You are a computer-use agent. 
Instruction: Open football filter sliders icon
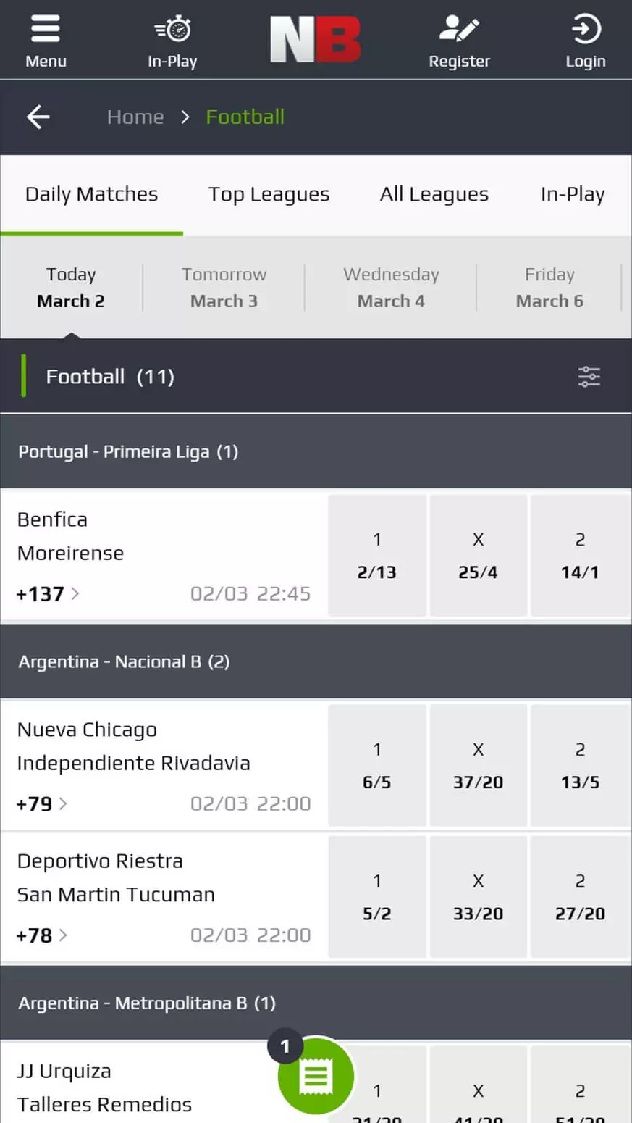[589, 377]
